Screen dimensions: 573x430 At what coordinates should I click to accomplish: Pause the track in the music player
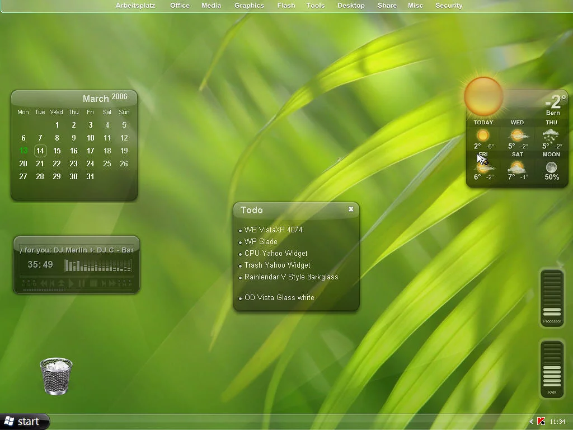[82, 284]
